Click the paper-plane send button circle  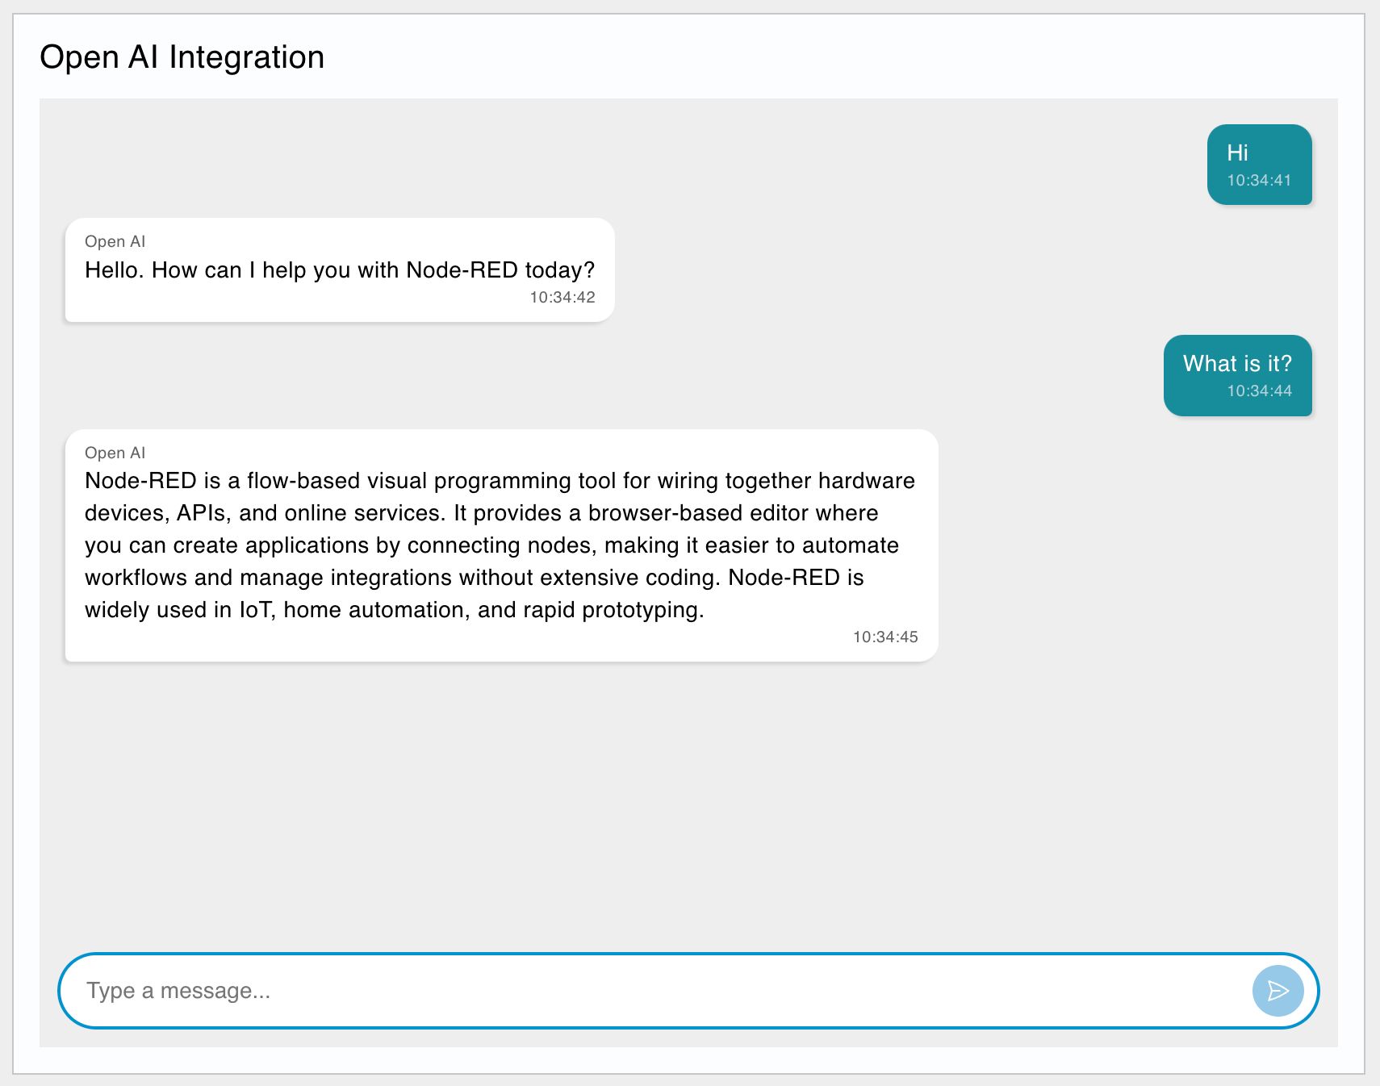1278,990
